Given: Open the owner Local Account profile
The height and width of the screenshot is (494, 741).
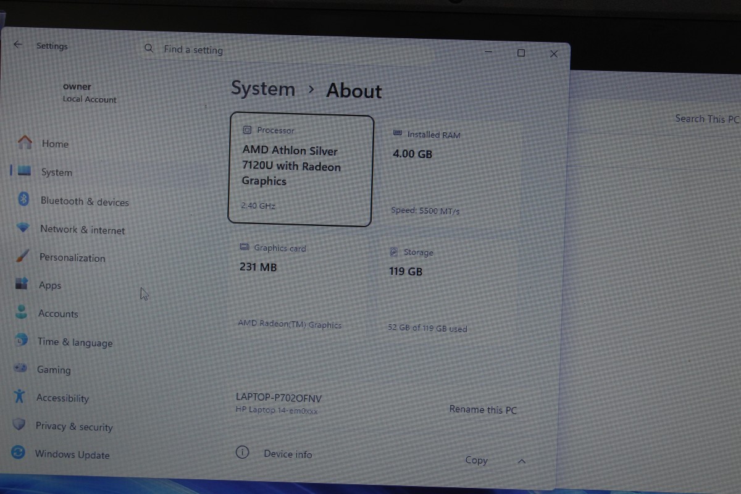Looking at the screenshot, I should [x=90, y=93].
